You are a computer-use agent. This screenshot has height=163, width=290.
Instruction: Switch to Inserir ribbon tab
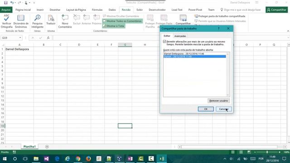(x=40, y=10)
